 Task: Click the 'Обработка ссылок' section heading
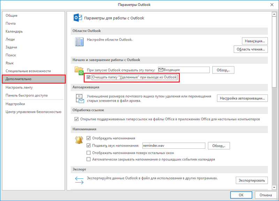88,110
